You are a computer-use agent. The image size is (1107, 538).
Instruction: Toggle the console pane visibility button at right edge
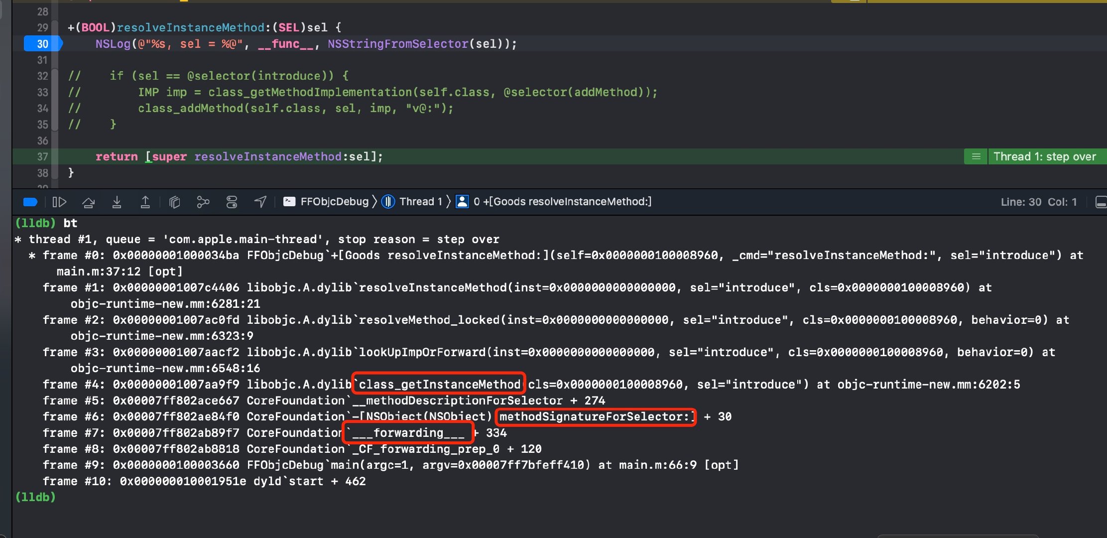(x=1101, y=202)
